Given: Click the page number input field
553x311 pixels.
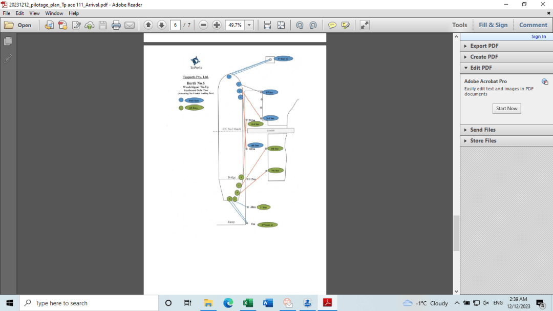Looking at the screenshot, I should click(175, 25).
